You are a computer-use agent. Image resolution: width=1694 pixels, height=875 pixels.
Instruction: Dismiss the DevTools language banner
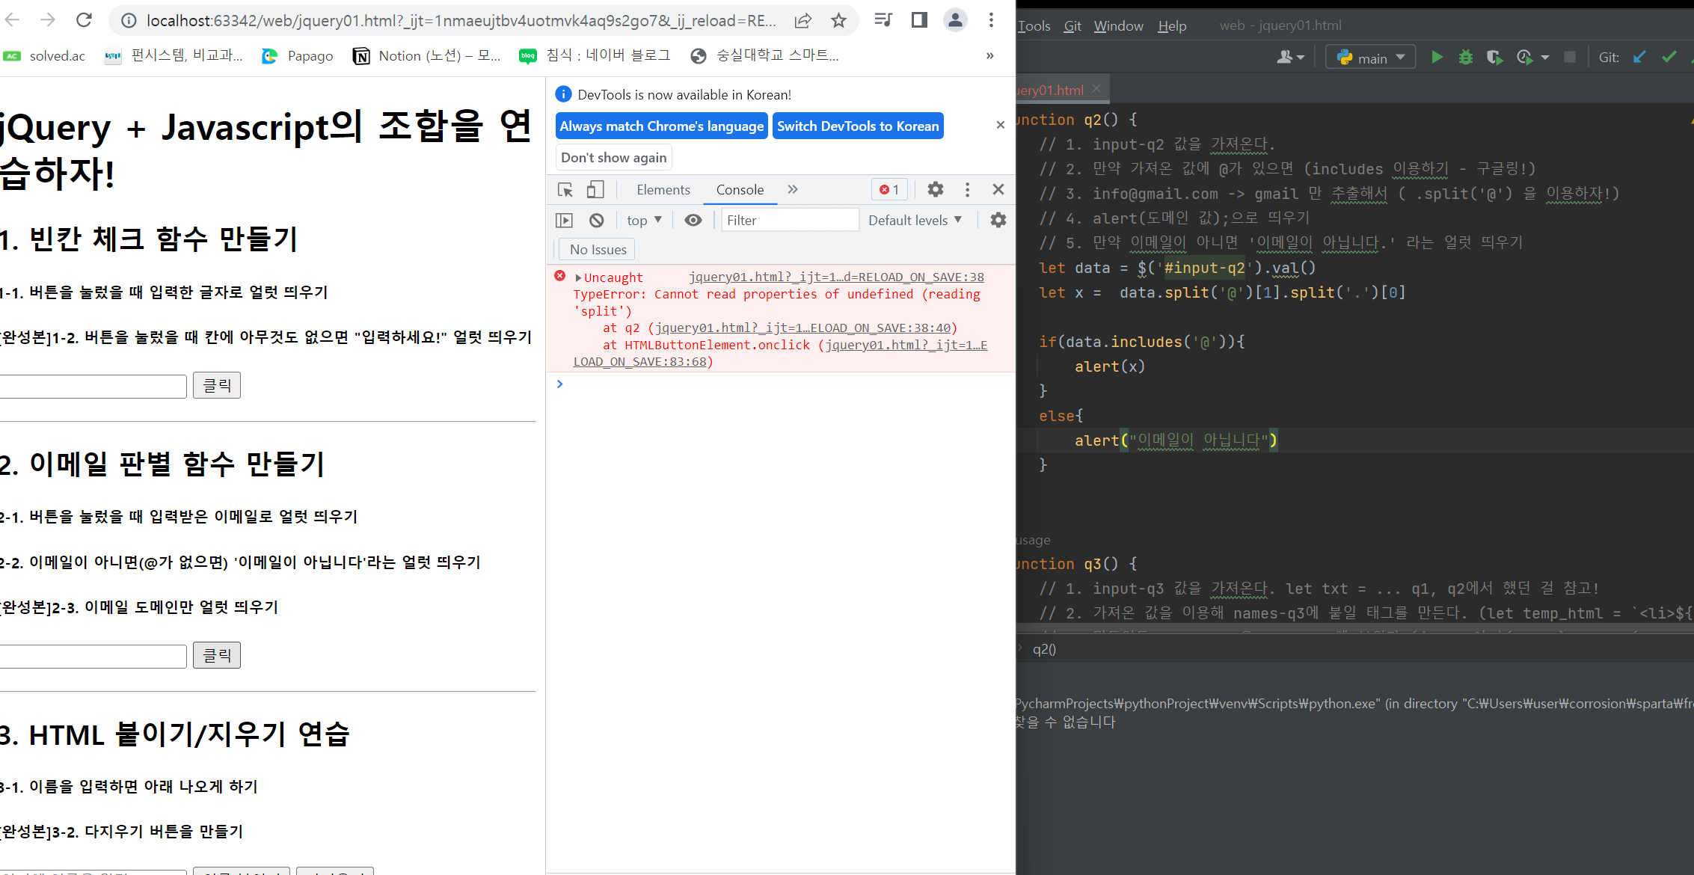coord(1000,125)
